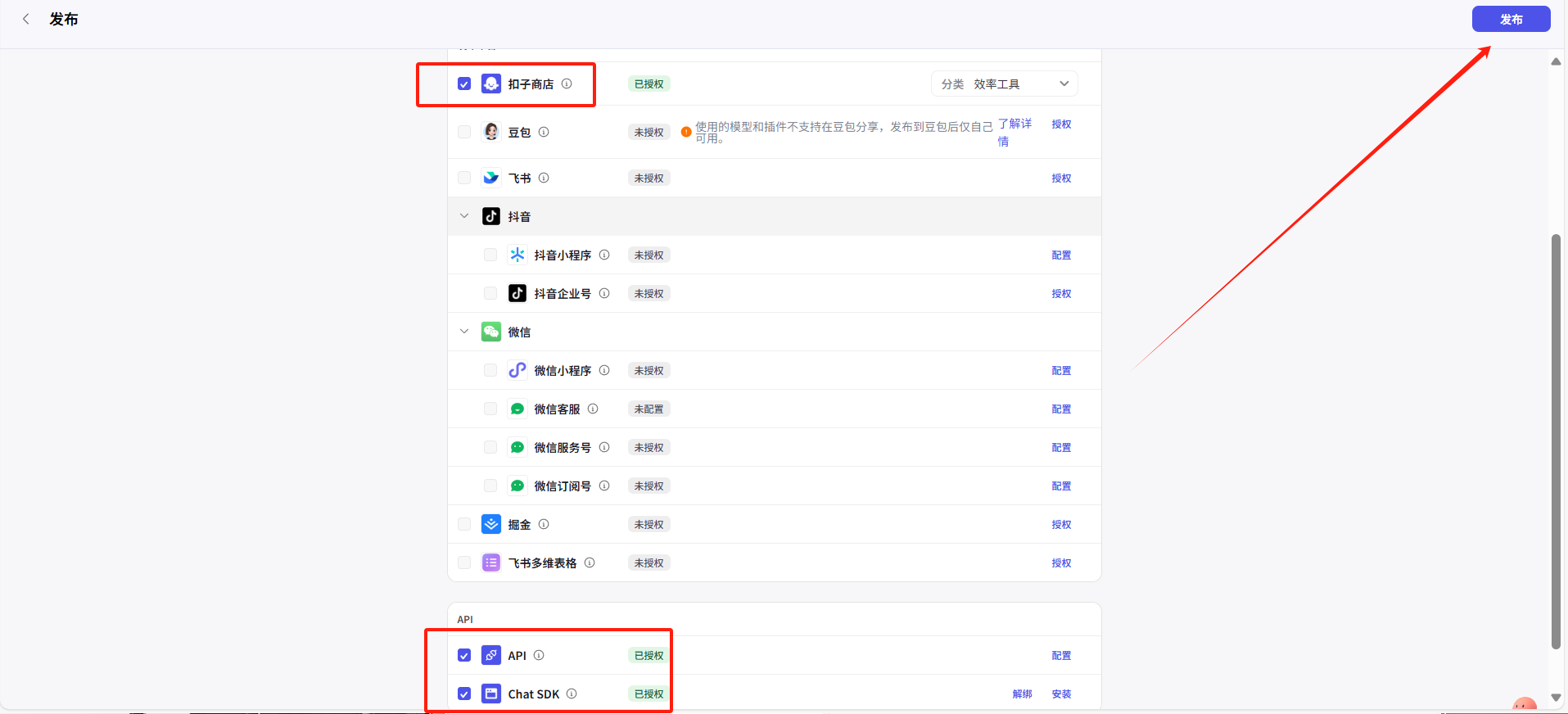Viewport: 1568px width, 714px height.
Task: Click 授权 link for 豆包
Action: [x=1061, y=124]
